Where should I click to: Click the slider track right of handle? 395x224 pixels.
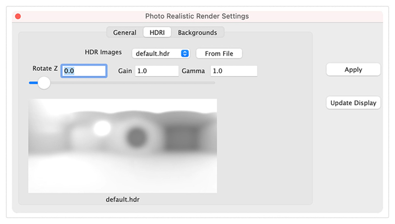133,83
